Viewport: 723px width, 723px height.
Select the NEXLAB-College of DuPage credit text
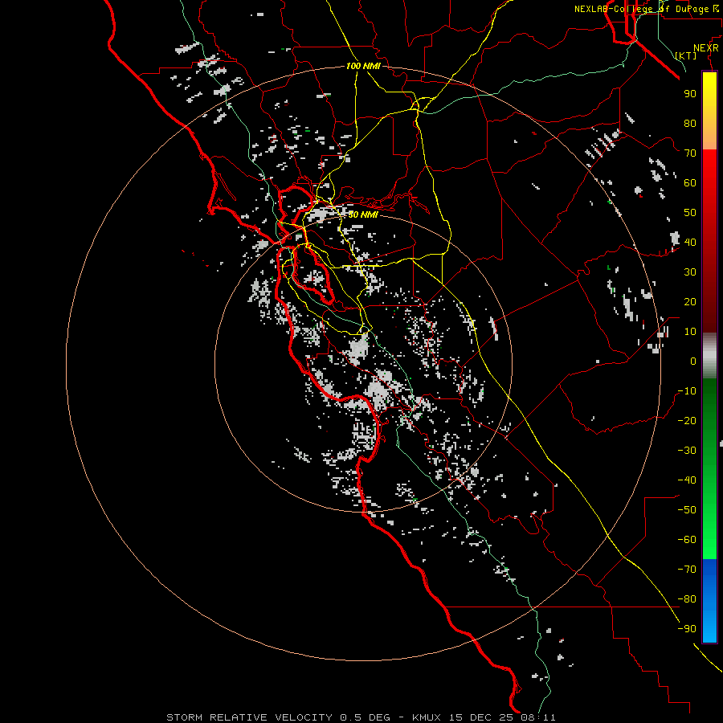pos(647,9)
